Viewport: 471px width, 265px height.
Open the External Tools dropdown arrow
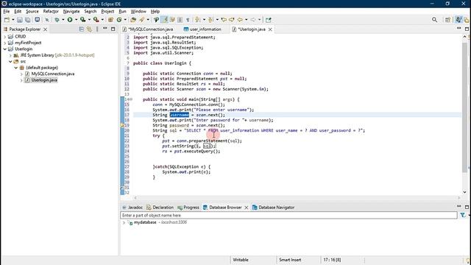[x=102, y=20]
